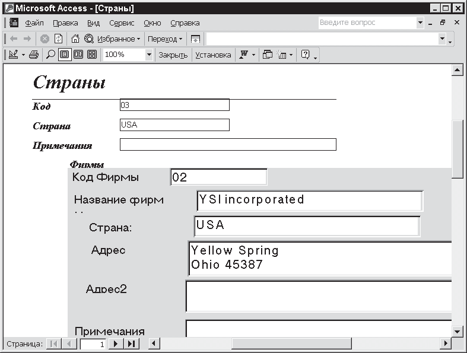Open the Сервис menu
Viewport: 467px width, 353px height.
tap(122, 23)
